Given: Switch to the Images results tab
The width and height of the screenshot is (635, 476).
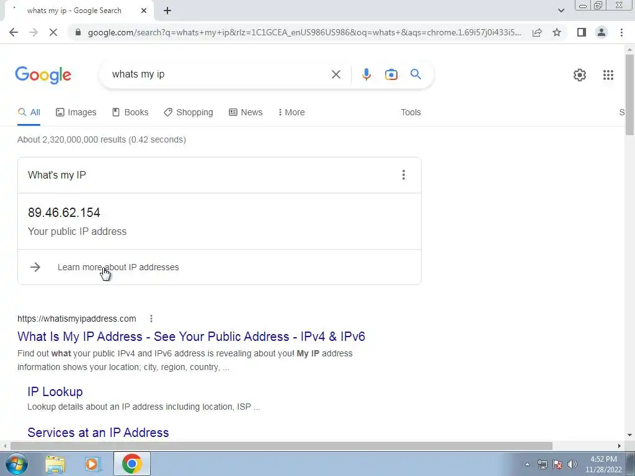Looking at the screenshot, I should click(76, 112).
